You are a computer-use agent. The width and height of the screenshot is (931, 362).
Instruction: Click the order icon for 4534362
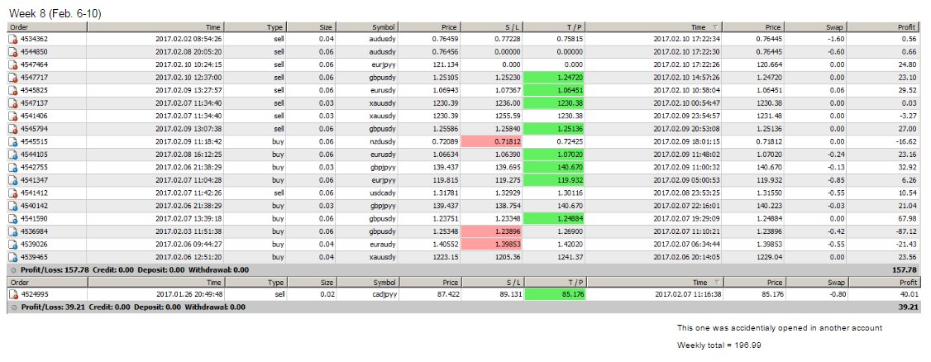click(x=13, y=39)
